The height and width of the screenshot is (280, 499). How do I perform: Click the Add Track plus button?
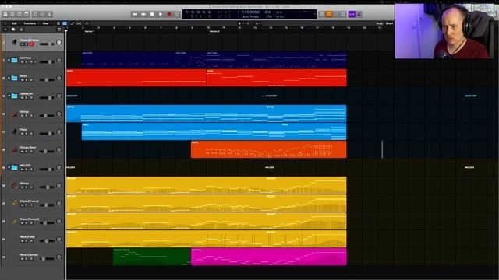(5, 30)
